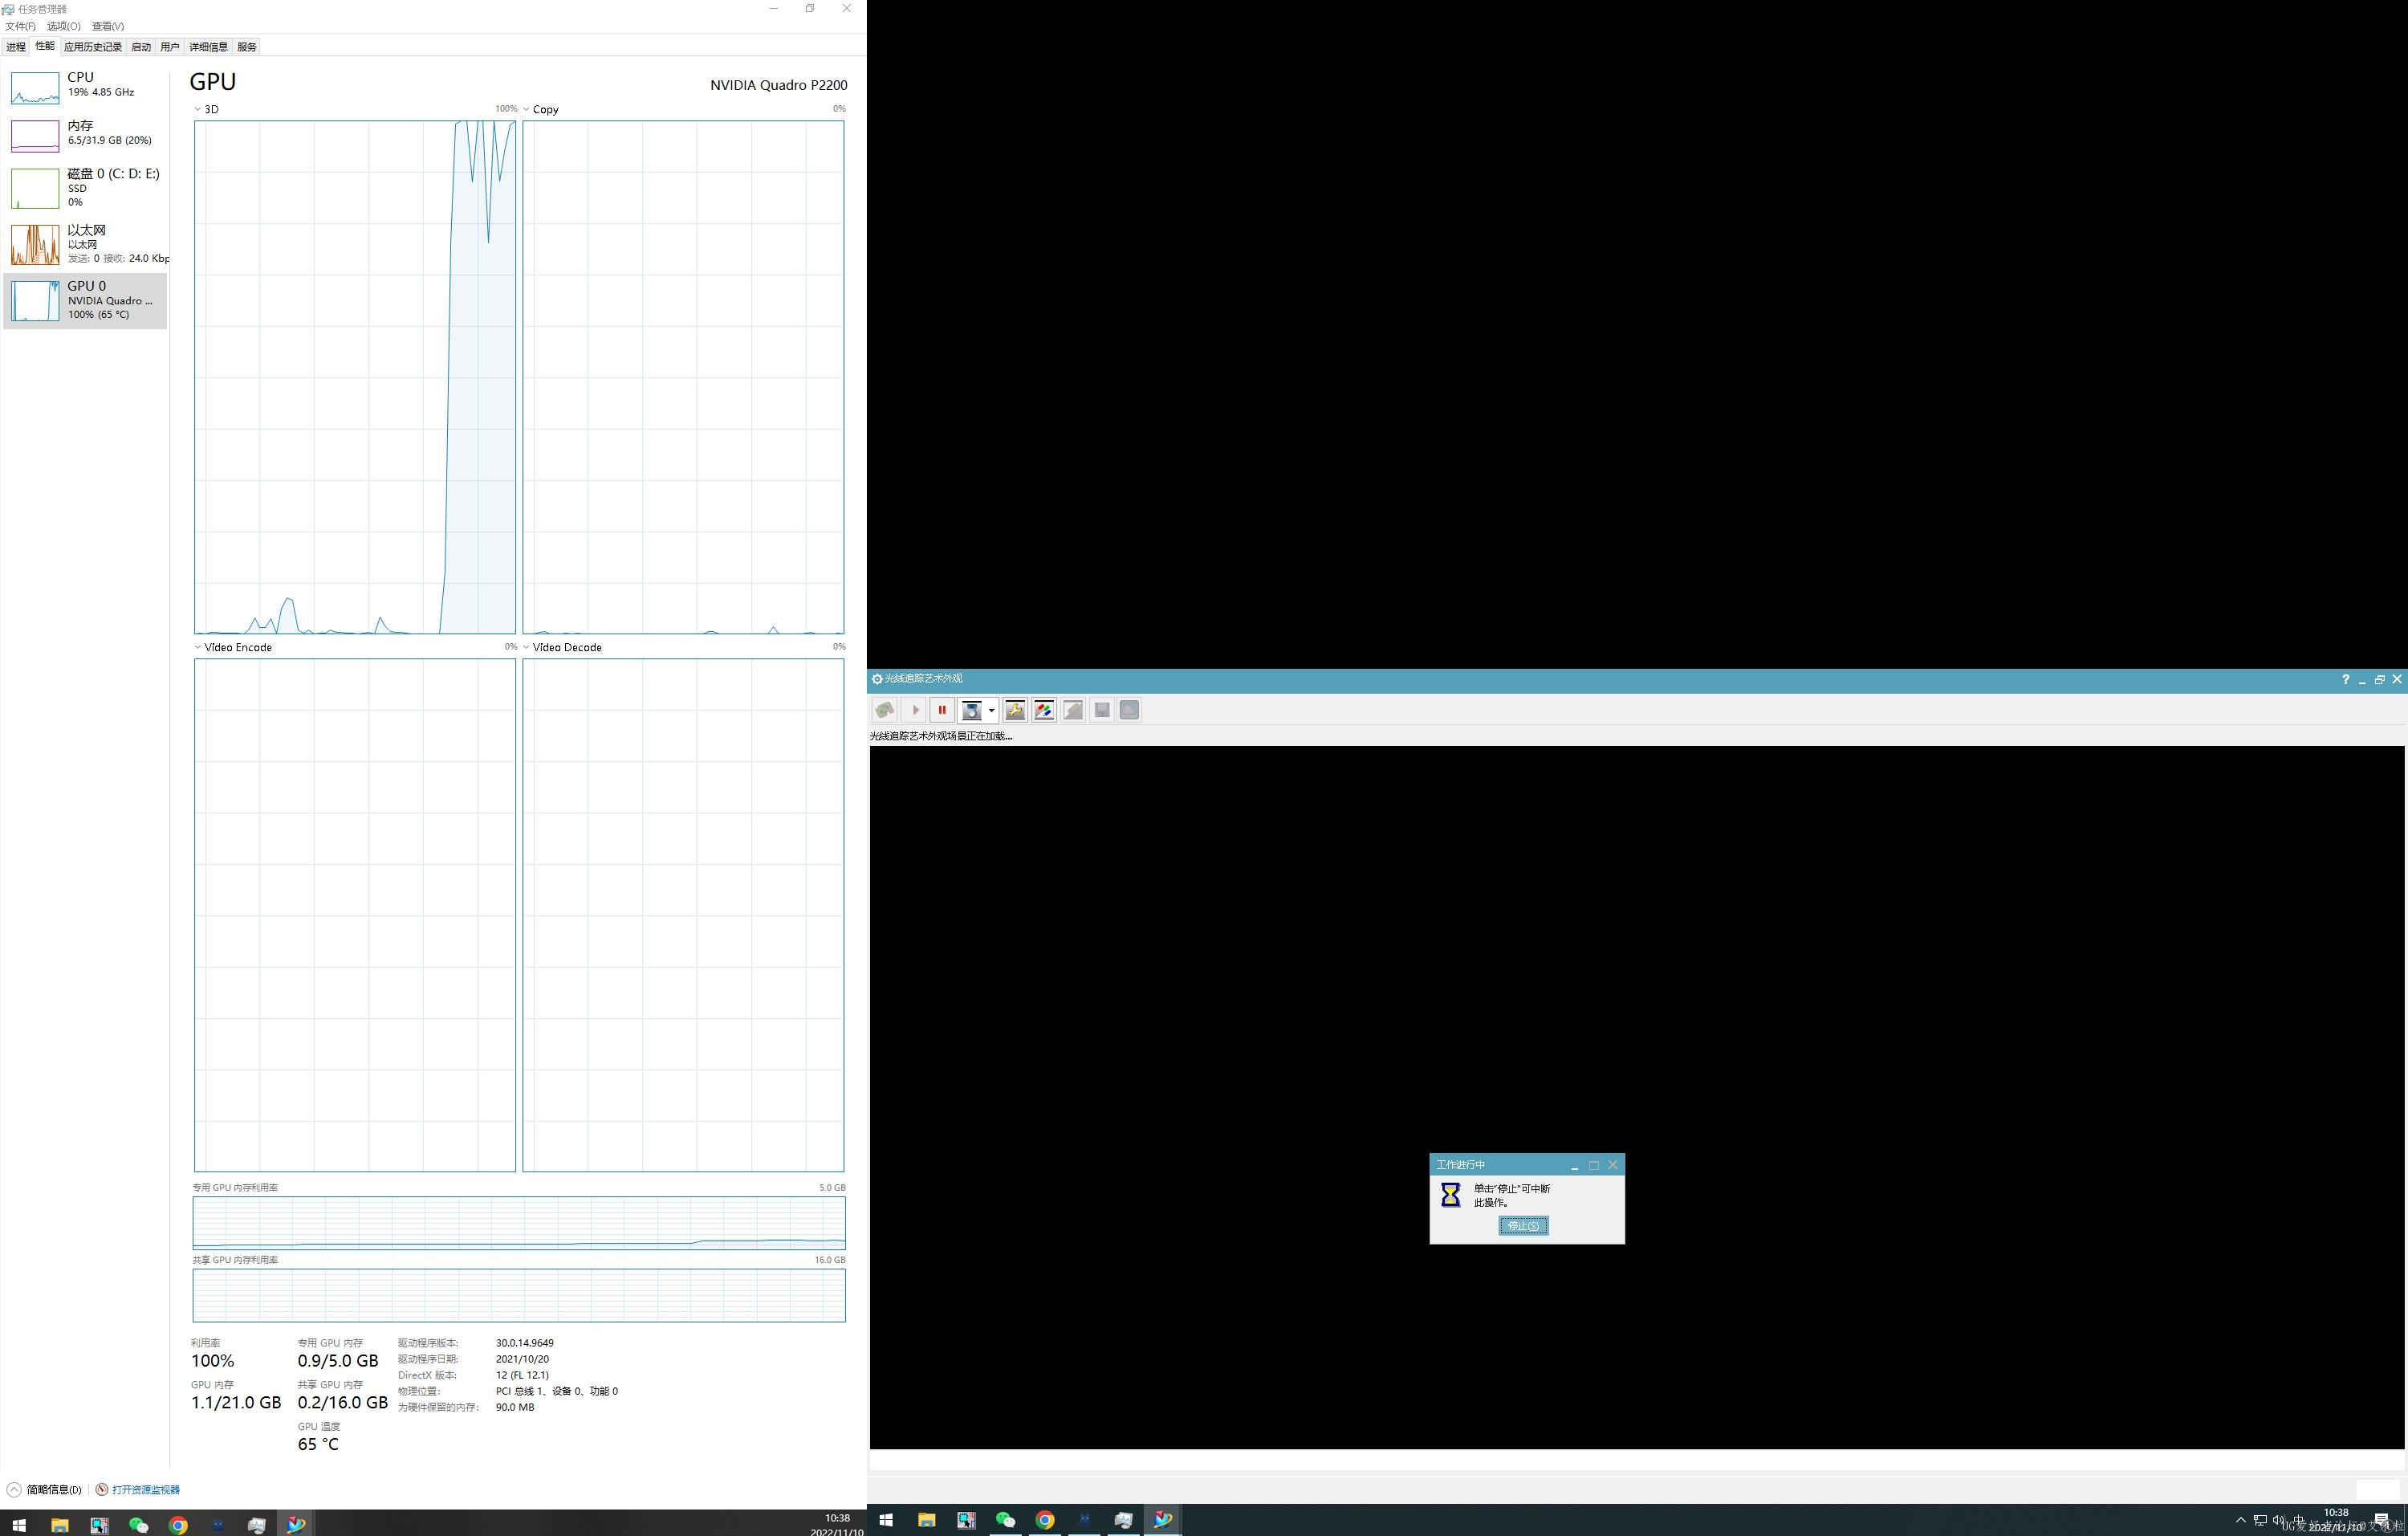This screenshot has height=1536, width=2408.
Task: Click the stop button in work-in-progress dialog
Action: tap(1523, 1225)
